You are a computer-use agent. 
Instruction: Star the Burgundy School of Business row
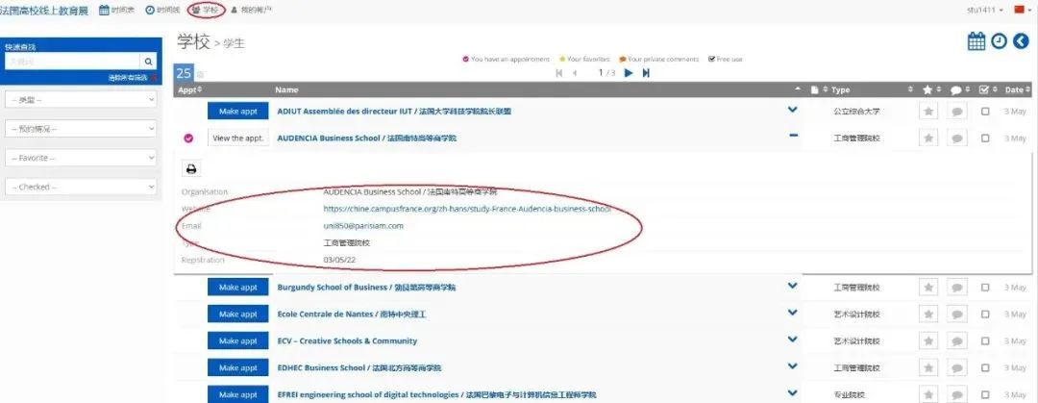[928, 287]
